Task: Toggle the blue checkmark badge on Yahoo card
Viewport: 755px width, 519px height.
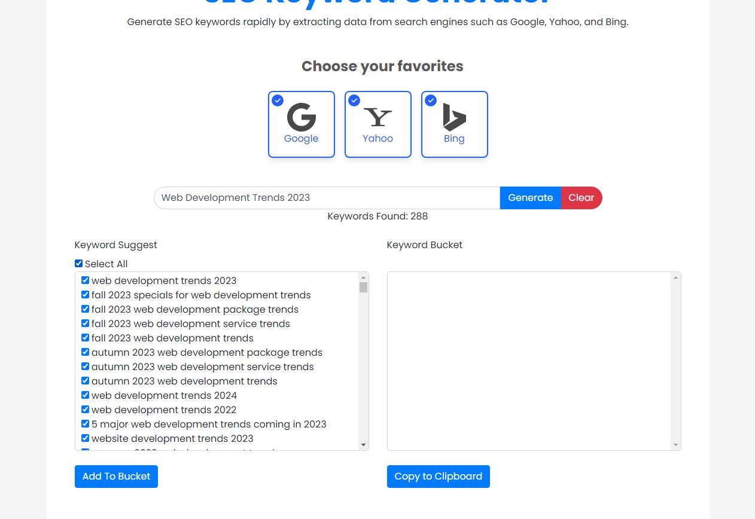Action: [354, 100]
